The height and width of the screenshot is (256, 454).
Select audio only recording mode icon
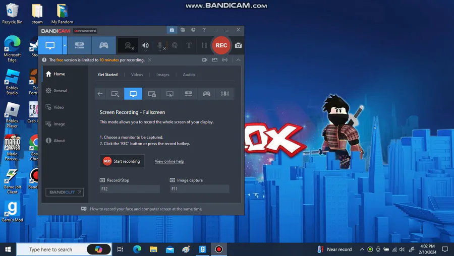point(224,94)
